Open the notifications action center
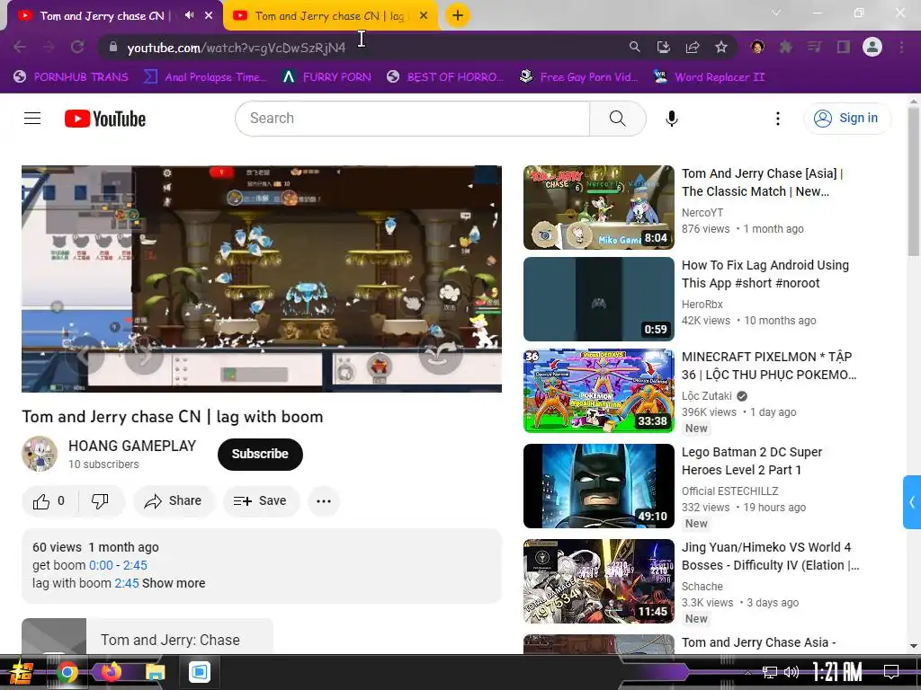The width and height of the screenshot is (921, 690). point(891,671)
